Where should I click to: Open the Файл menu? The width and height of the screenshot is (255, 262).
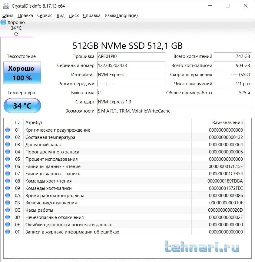point(8,15)
